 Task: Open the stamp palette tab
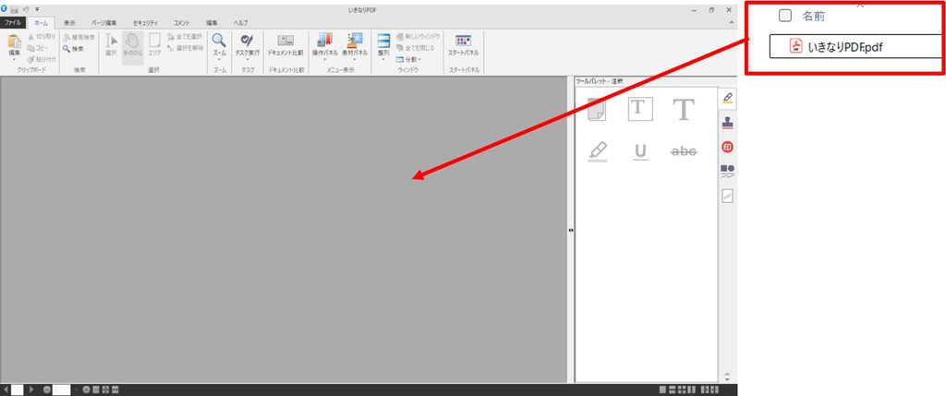[728, 123]
